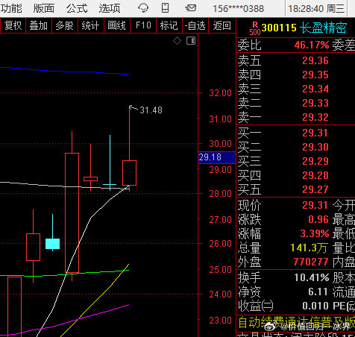
Task: Open the 功能 menu
Action: click(11, 8)
